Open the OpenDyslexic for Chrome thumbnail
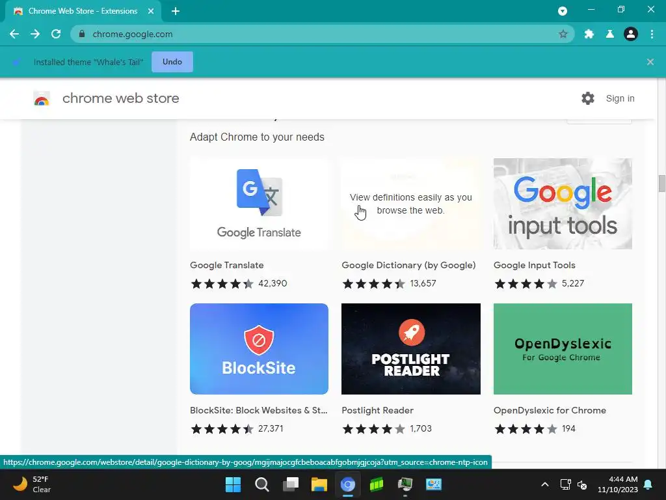 point(563,349)
